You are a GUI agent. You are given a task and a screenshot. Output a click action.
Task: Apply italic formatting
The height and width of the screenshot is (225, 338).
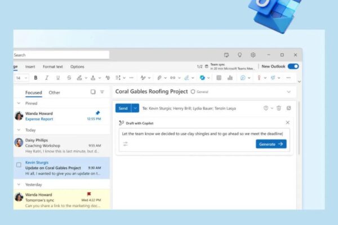46,78
